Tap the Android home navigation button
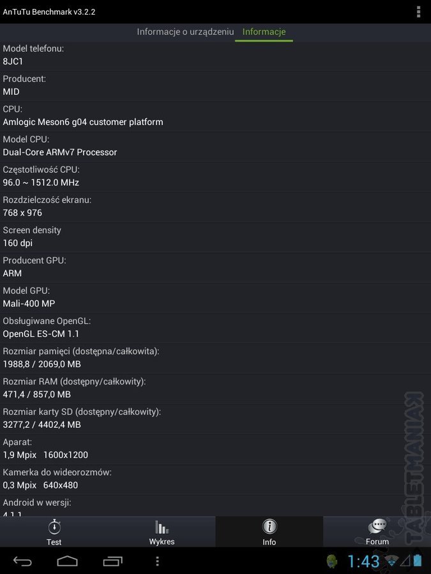This screenshot has width=431, height=574. 68,561
